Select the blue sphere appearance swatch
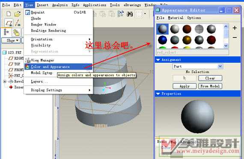This screenshot has height=159, width=244. (x=163, y=40)
